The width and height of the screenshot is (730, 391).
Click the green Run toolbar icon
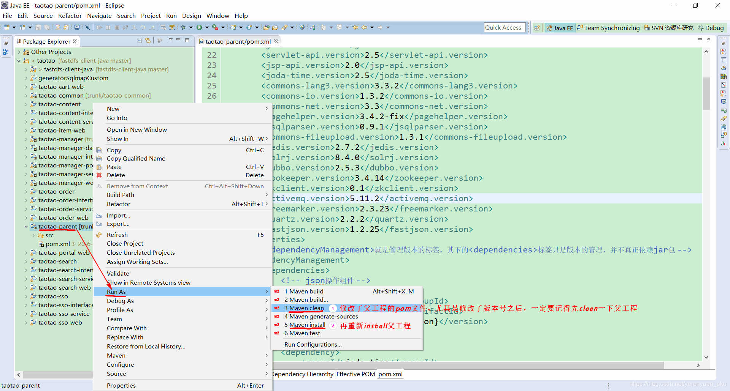(x=199, y=27)
